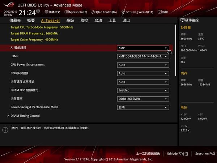Click the 35°C temperature value
The width and height of the screenshot is (217, 163).
[201, 39]
